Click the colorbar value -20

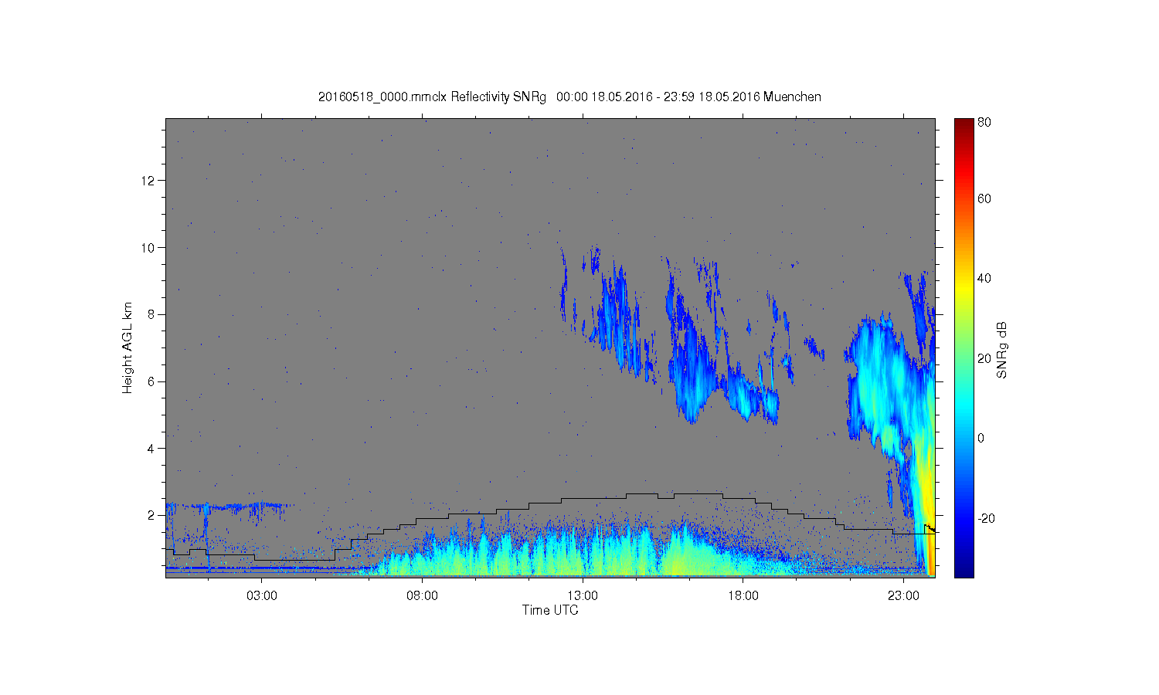(986, 518)
